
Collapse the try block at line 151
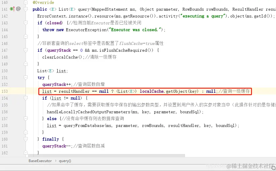(26, 78)
